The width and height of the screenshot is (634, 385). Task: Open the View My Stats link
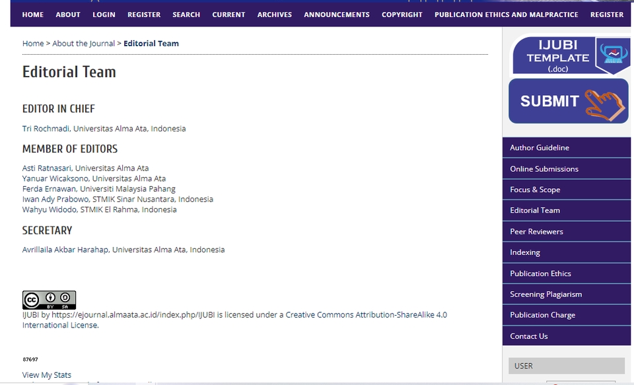(46, 375)
